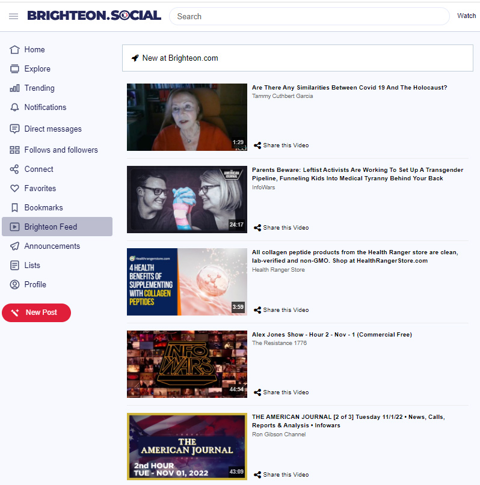Click the Tammy Cuthbert Garcia channel name
Viewport: 480px width, 485px height.
(282, 96)
